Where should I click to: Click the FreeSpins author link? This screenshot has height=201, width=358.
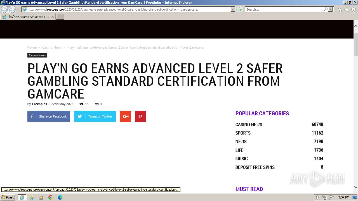pos(39,104)
